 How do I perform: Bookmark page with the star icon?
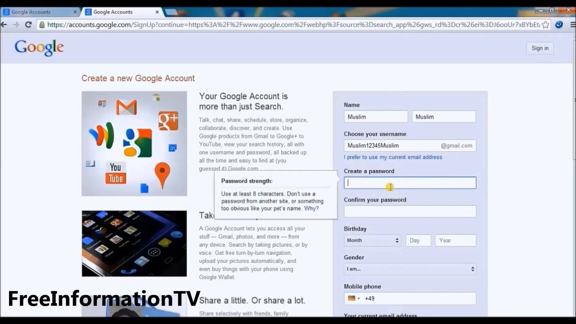click(545, 25)
